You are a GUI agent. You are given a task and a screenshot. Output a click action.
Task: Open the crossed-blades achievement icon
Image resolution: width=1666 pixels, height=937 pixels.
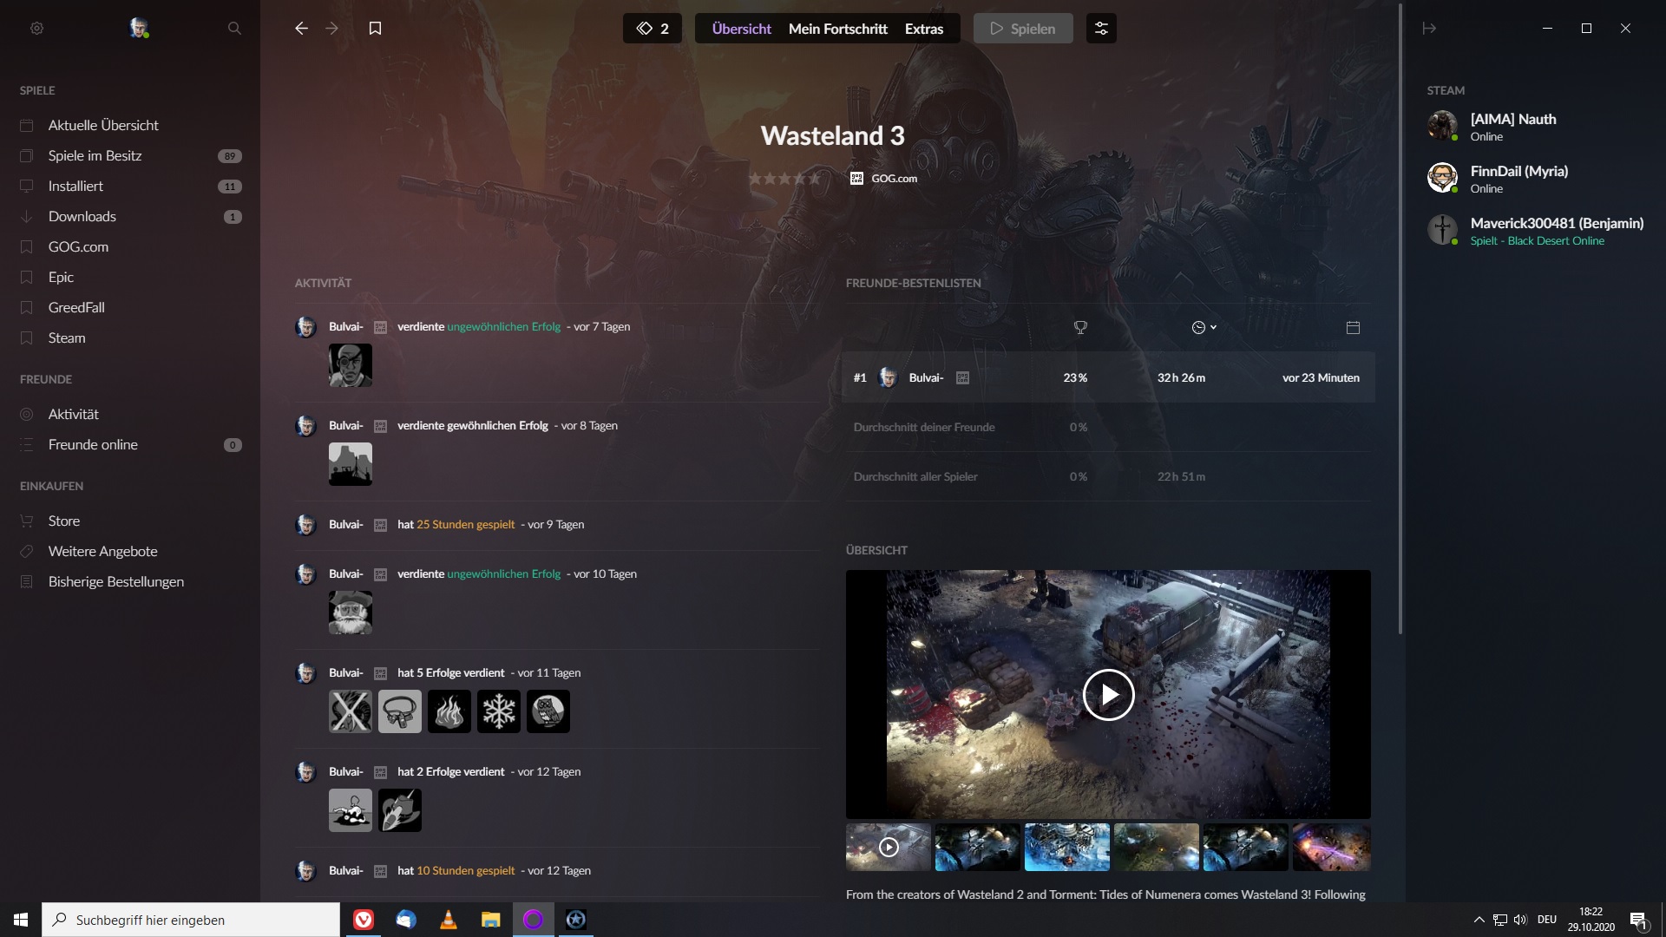(351, 711)
